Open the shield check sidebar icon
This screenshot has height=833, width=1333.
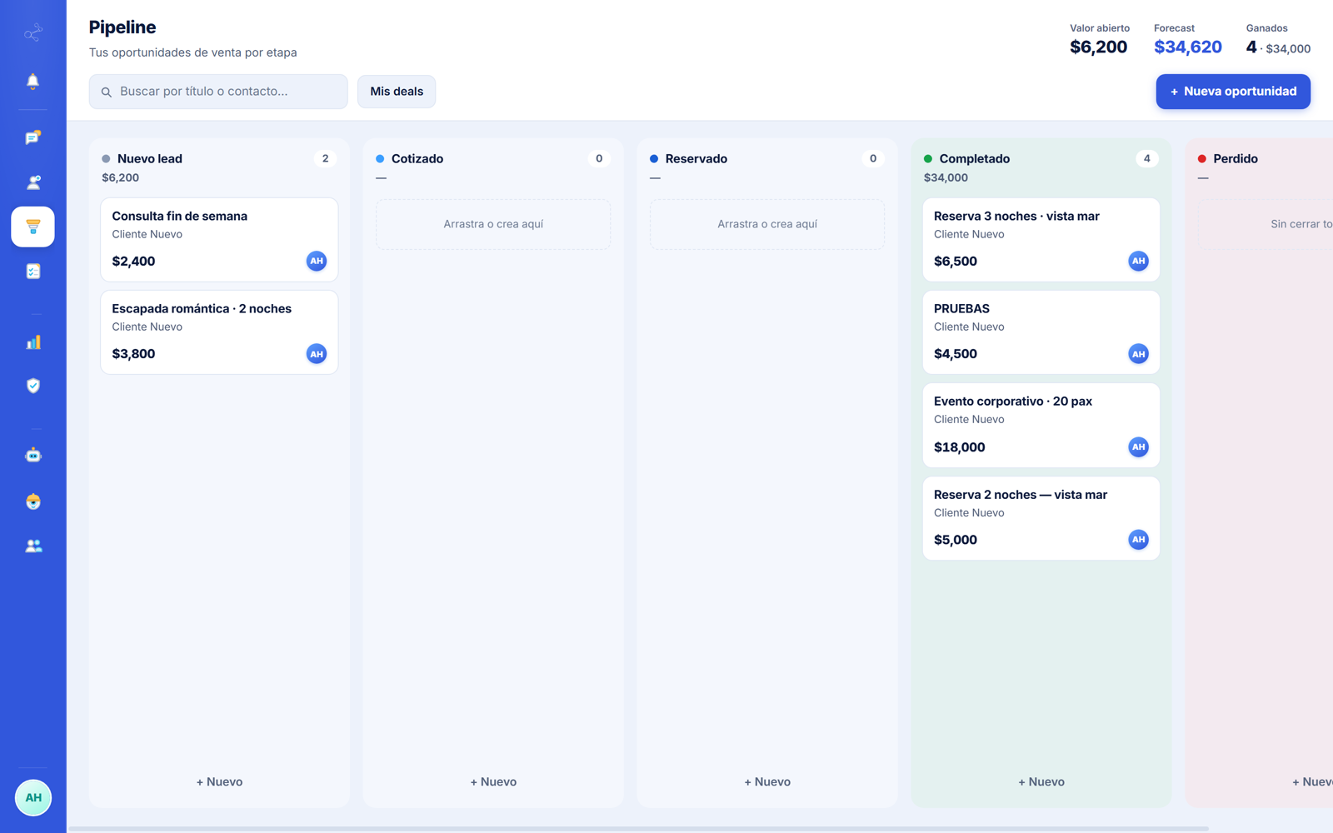(x=32, y=386)
